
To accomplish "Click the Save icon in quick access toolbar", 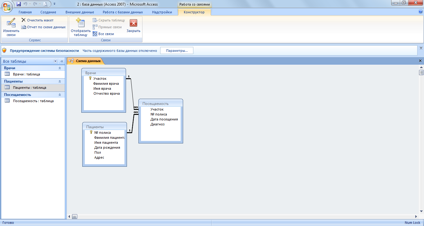I will [x=19, y=4].
